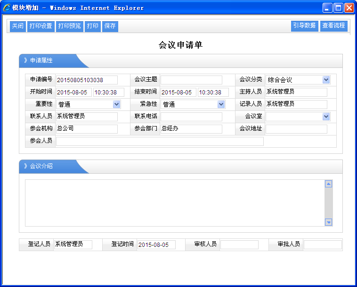The height and width of the screenshot is (287, 357).
Task: Click the 会议介绍 text area
Action: (174, 203)
